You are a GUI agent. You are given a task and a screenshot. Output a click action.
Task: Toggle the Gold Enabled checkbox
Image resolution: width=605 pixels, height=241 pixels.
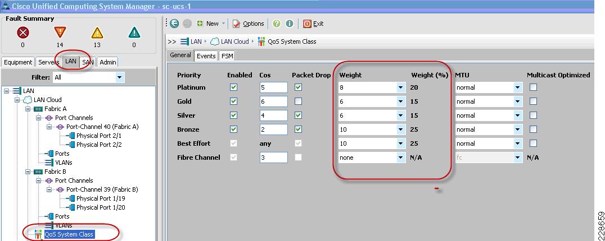pos(233,101)
